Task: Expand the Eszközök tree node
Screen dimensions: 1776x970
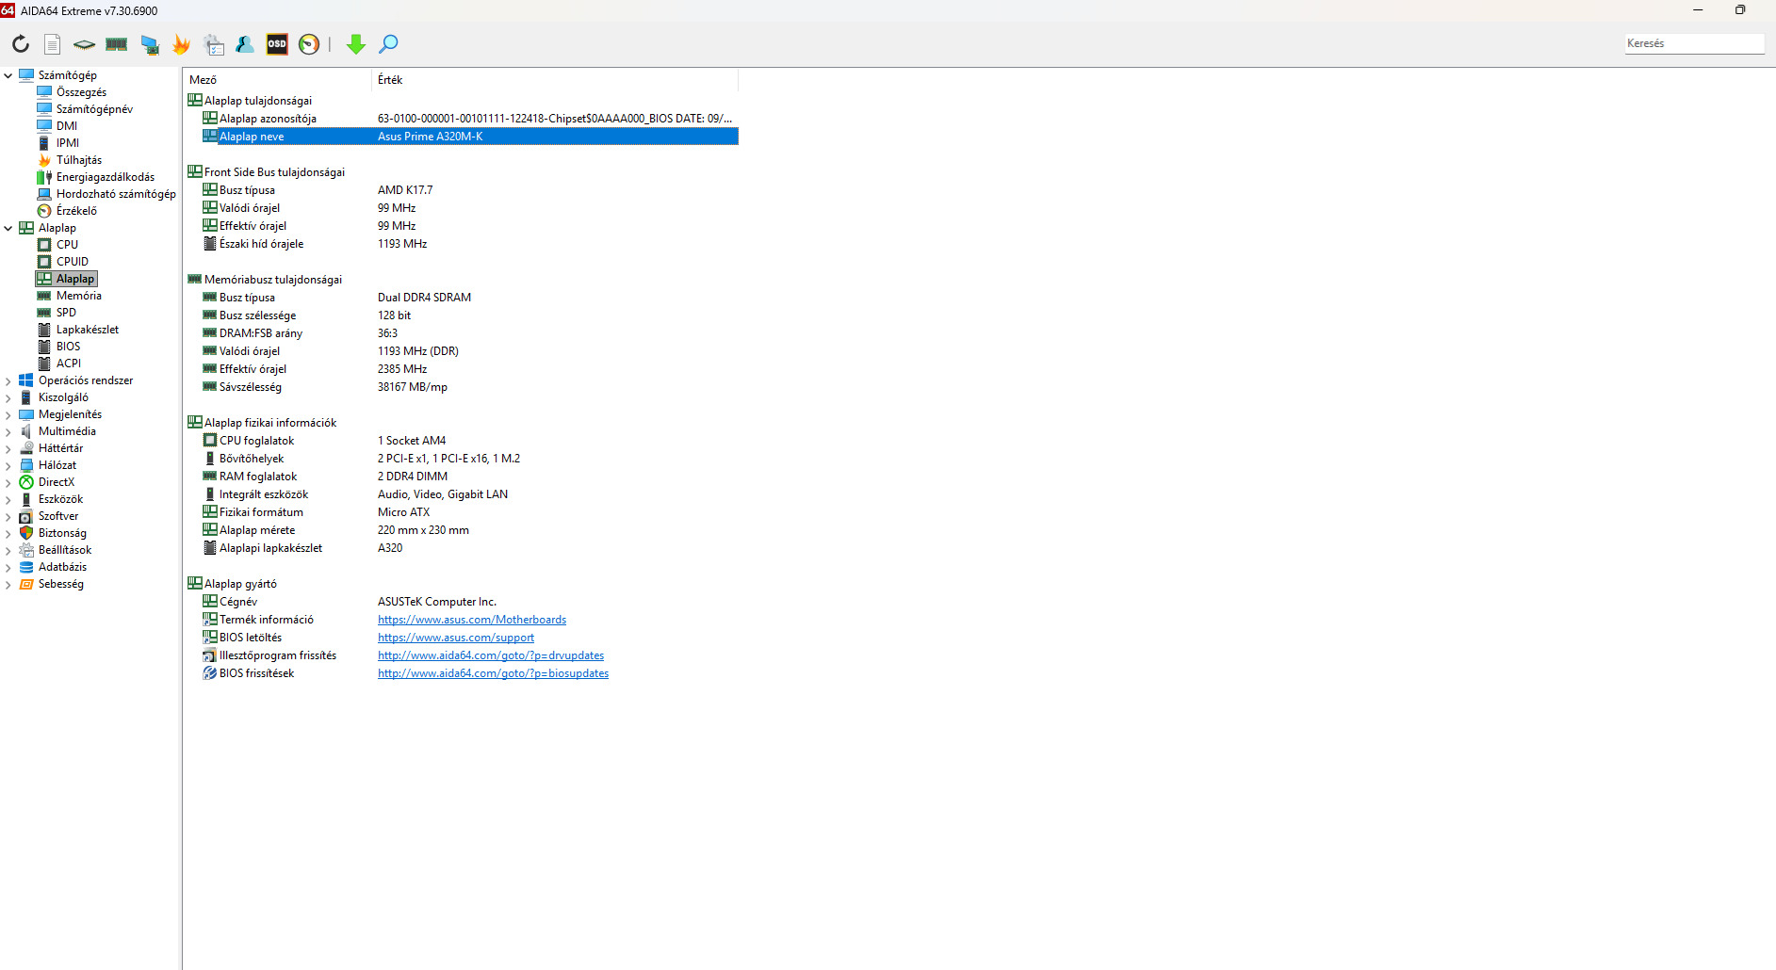Action: 8,499
